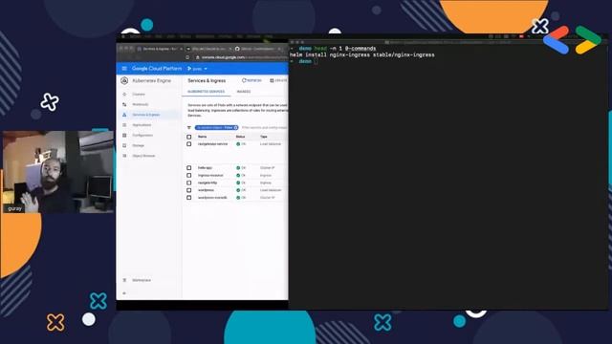Select all services with header checkbox
This screenshot has width=612, height=344.
tap(189, 137)
